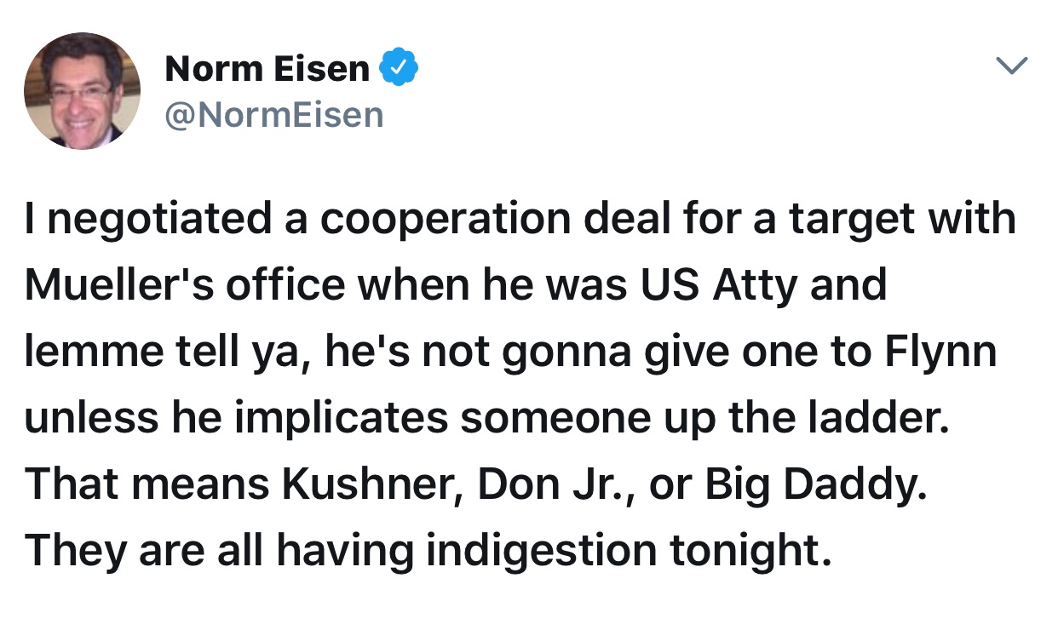The height and width of the screenshot is (630, 1058).
Task: Open the Norm Eisen display name link
Action: tap(267, 69)
